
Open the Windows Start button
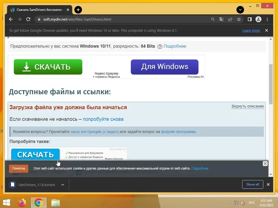pos(7,203)
